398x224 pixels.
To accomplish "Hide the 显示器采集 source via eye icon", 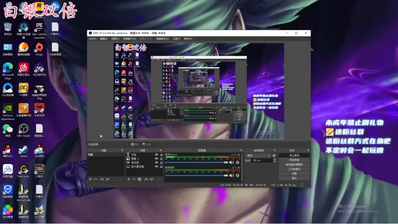I will 156,167.
